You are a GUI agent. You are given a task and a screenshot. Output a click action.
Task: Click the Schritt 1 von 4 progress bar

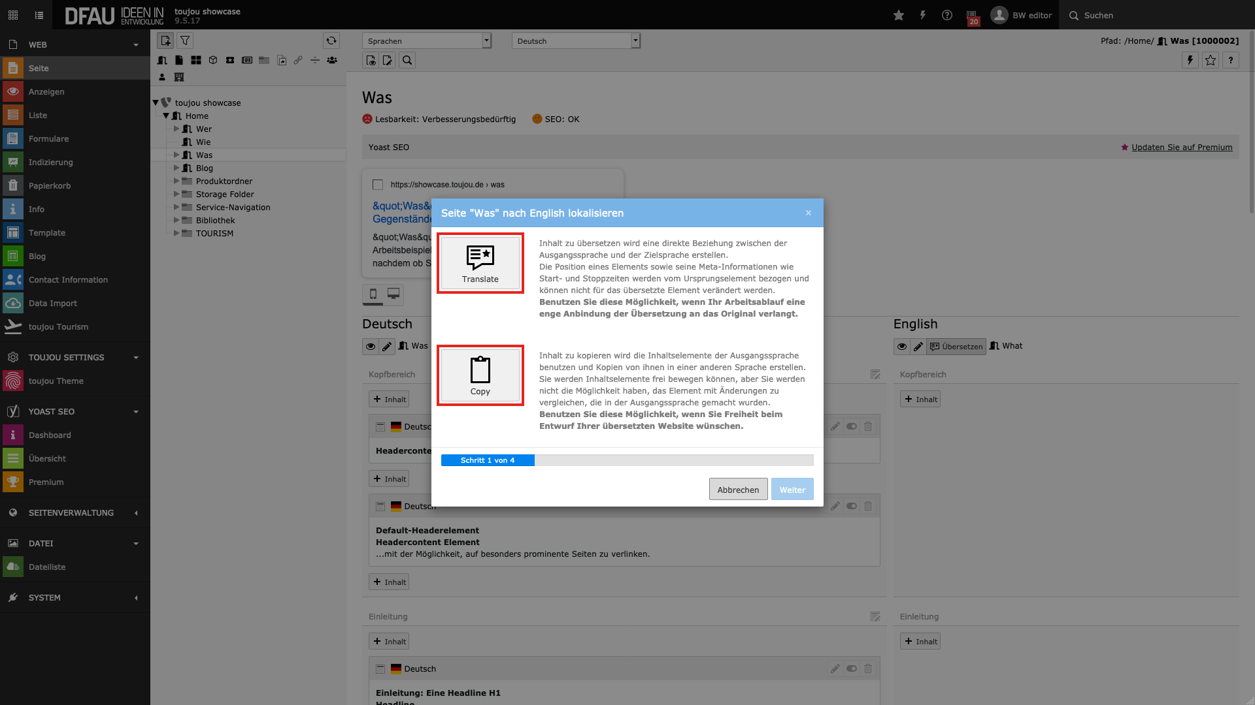coord(488,460)
